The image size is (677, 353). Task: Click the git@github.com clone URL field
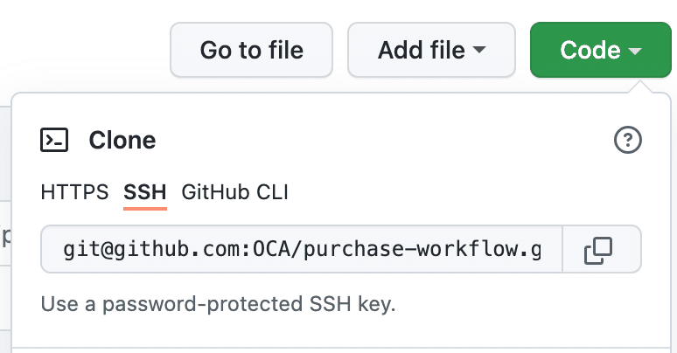(302, 251)
